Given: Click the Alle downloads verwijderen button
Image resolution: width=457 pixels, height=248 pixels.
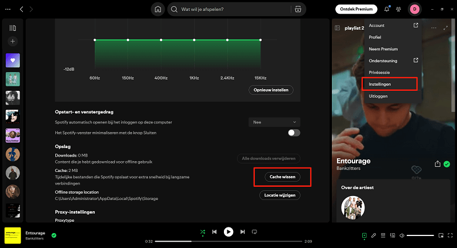Looking at the screenshot, I should click(x=268, y=158).
